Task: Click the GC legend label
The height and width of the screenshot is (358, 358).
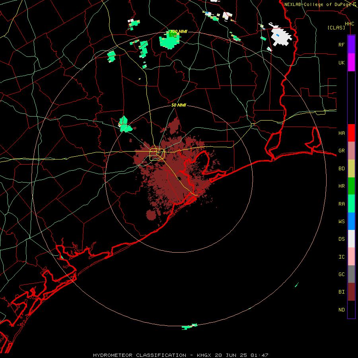Action: (x=341, y=274)
